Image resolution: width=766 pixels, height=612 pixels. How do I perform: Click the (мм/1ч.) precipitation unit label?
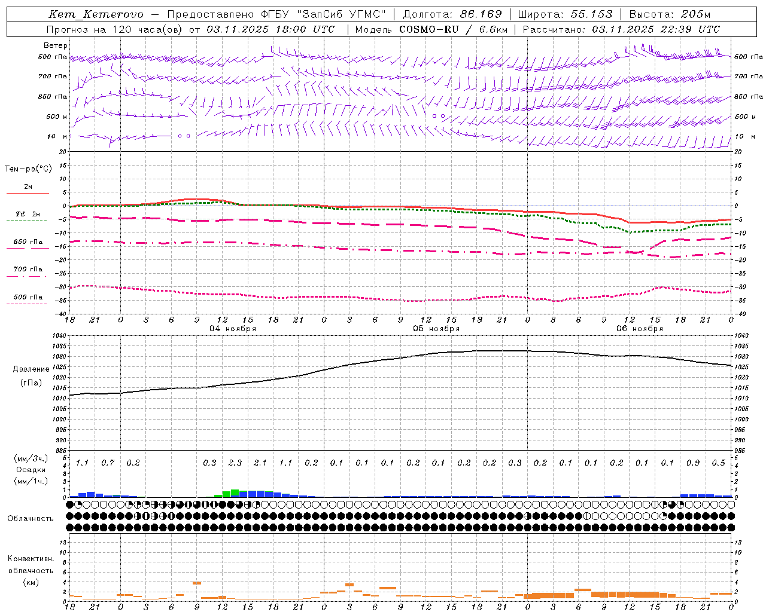[31, 481]
